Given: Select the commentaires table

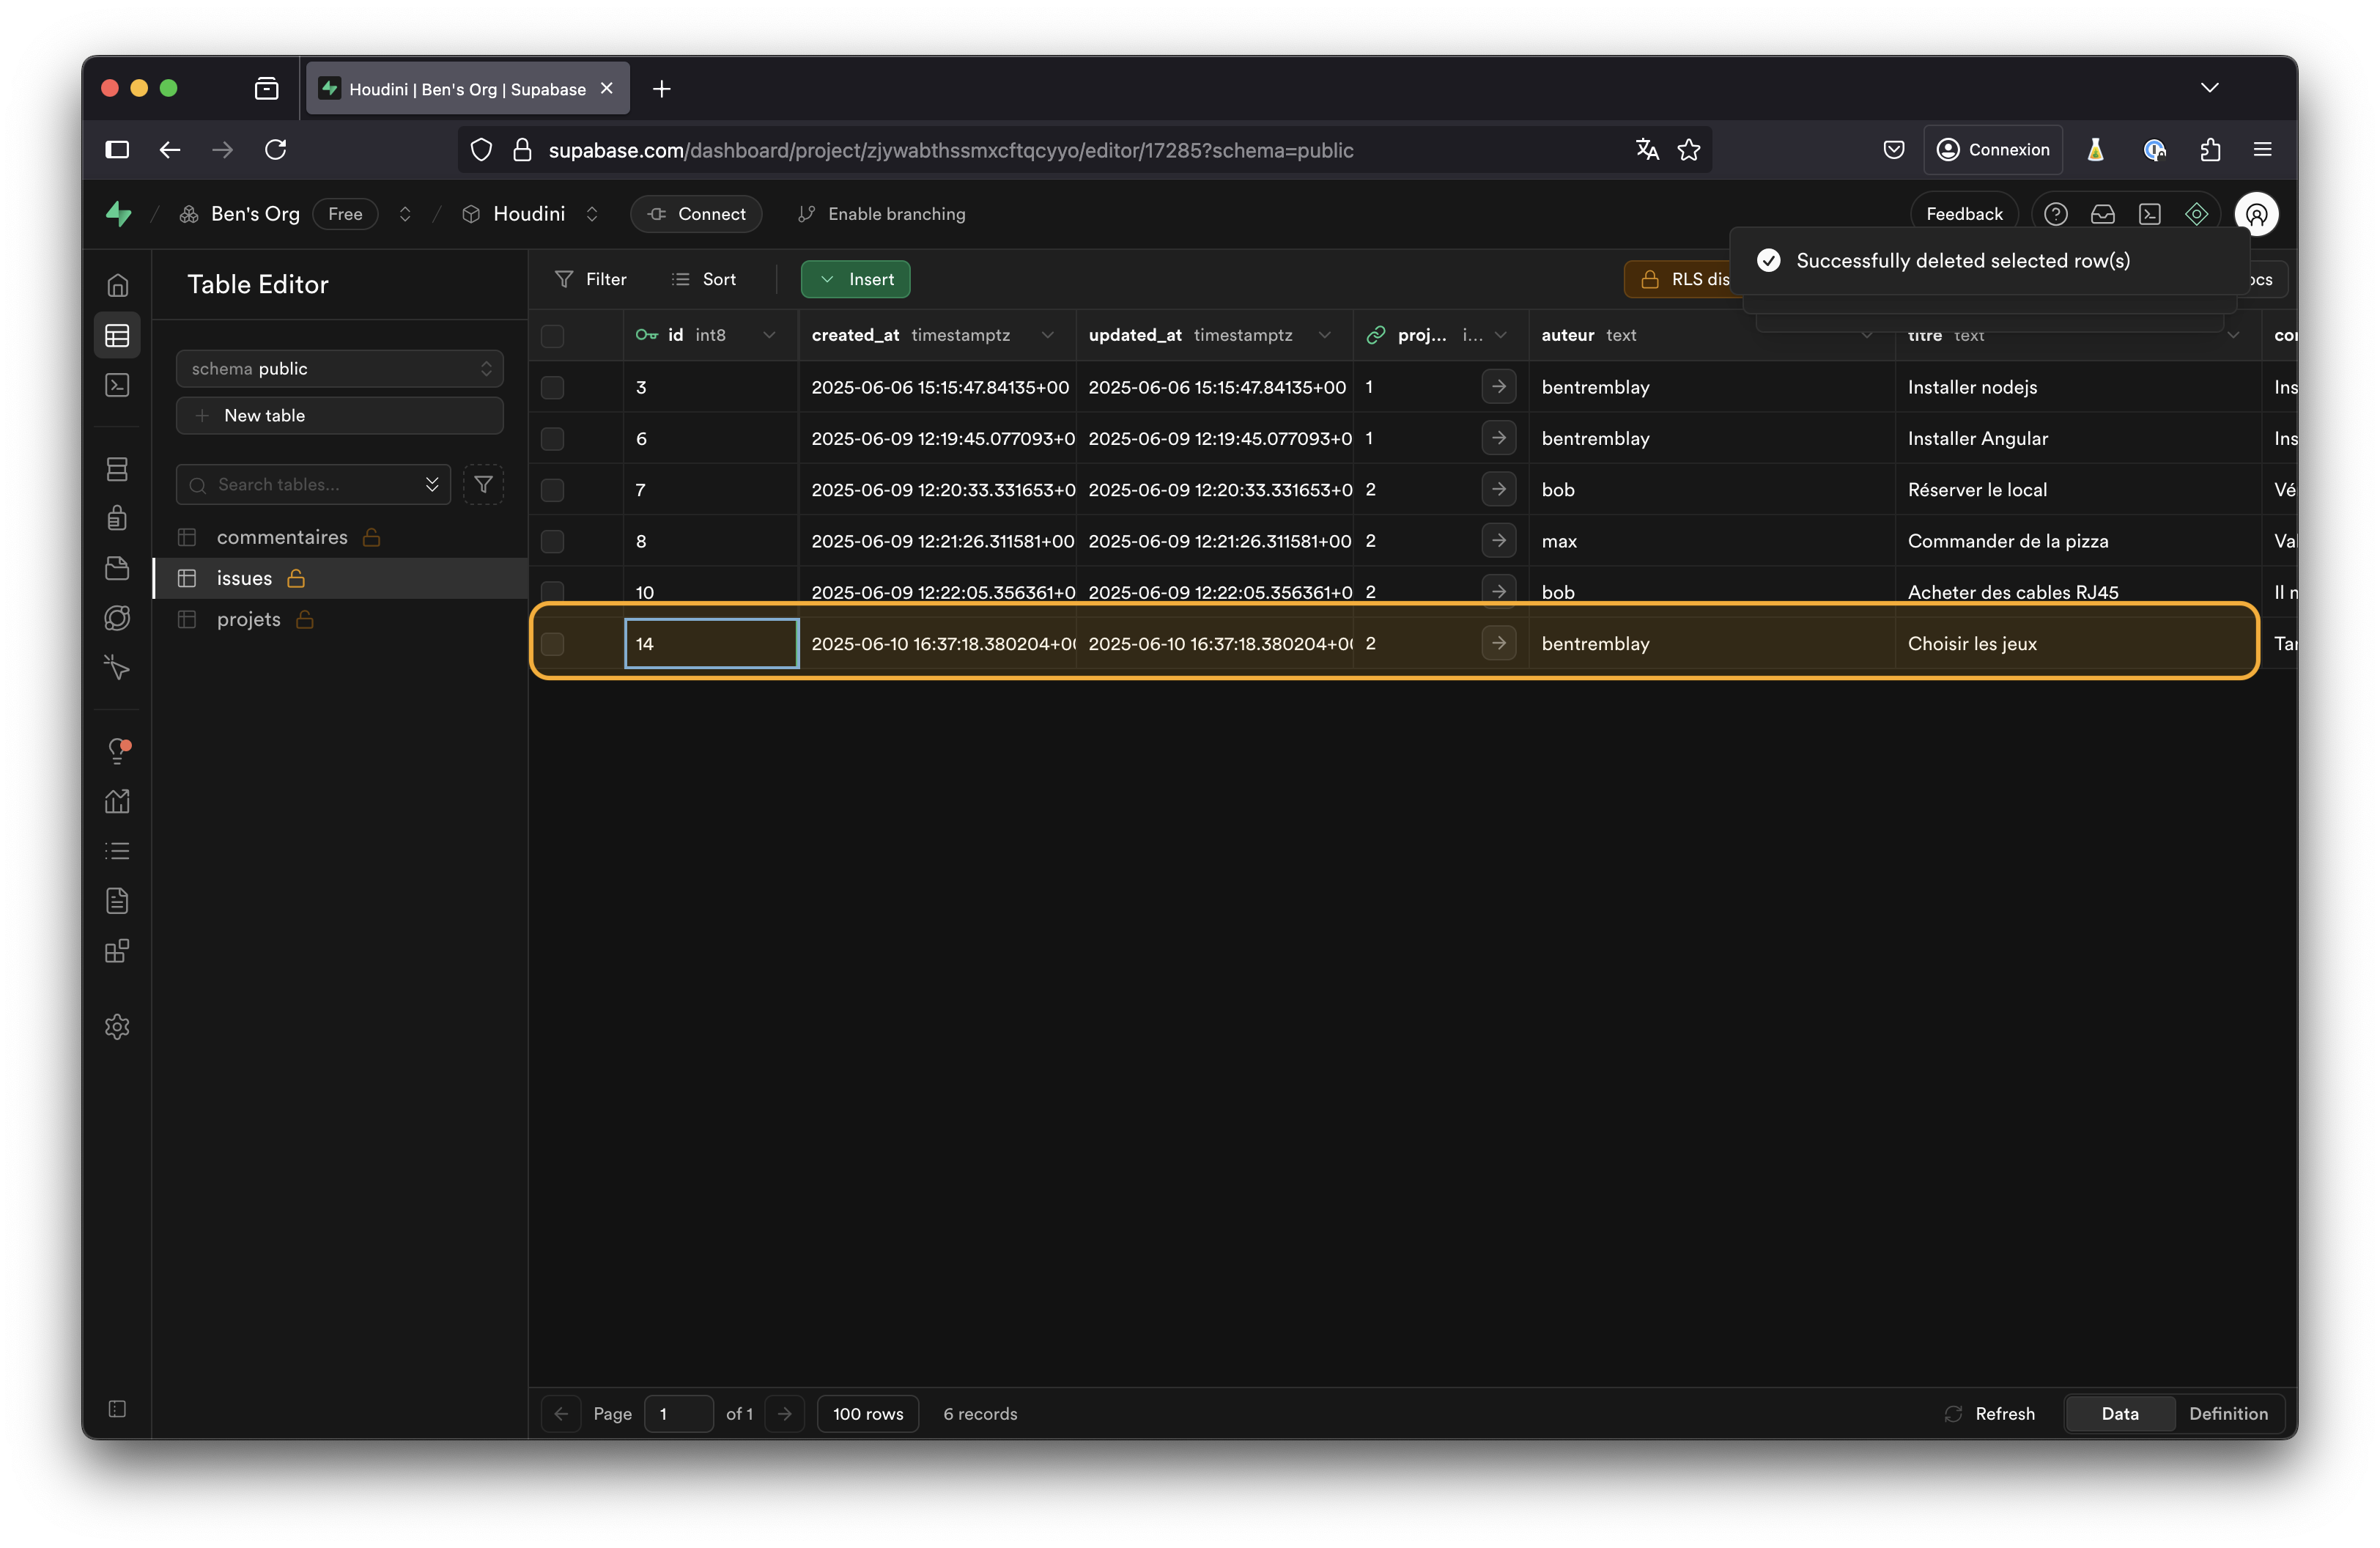Looking at the screenshot, I should [282, 537].
